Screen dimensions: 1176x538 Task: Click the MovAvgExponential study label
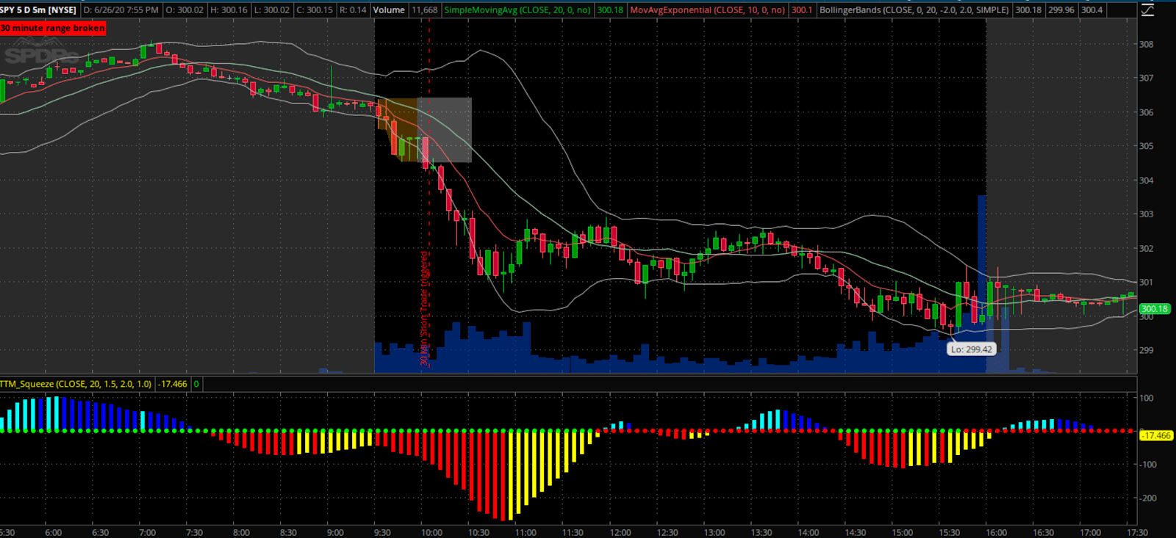pos(708,10)
